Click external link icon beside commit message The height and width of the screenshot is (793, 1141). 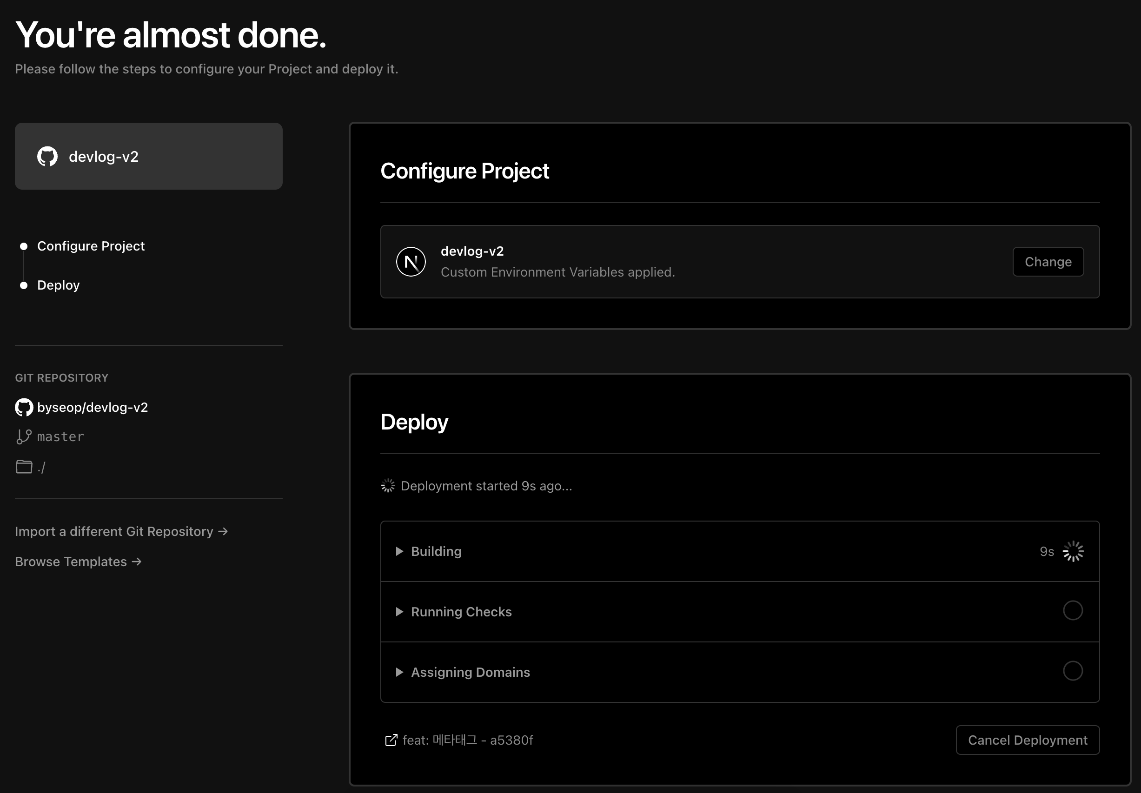pos(391,740)
